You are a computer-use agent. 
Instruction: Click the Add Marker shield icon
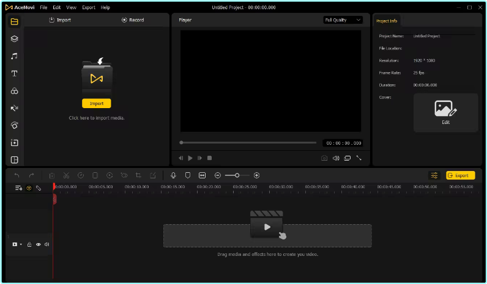188,175
